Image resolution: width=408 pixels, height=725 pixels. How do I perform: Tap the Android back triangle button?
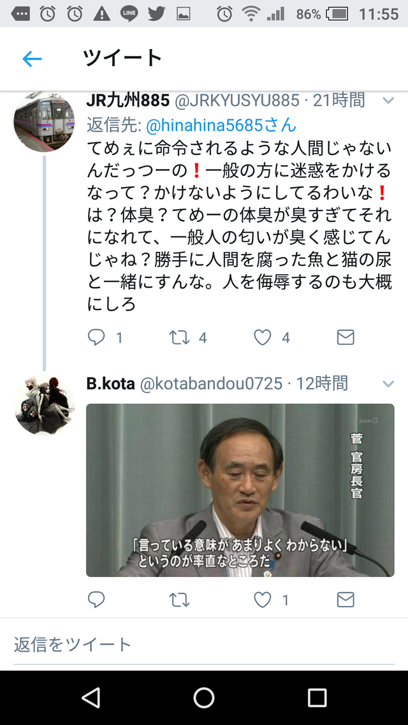click(91, 698)
